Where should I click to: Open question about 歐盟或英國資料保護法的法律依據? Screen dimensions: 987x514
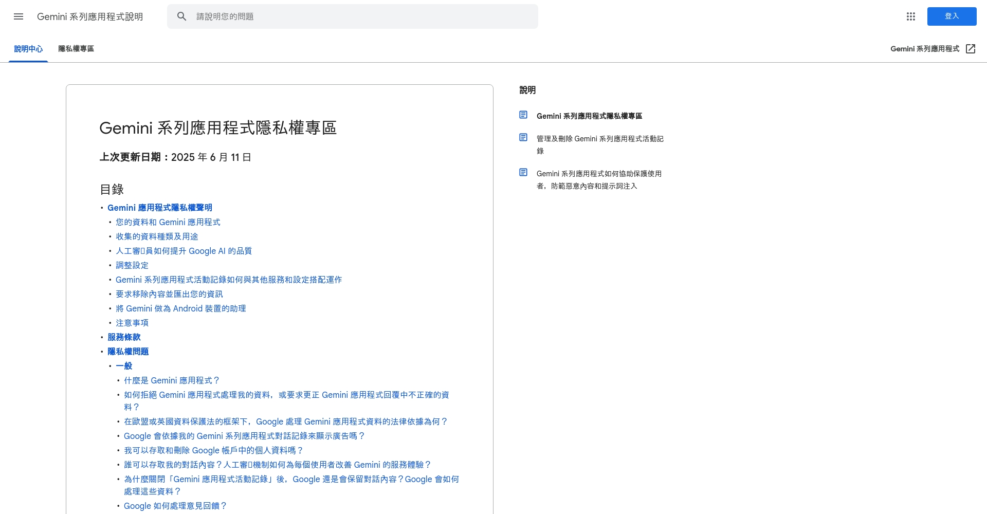286,421
